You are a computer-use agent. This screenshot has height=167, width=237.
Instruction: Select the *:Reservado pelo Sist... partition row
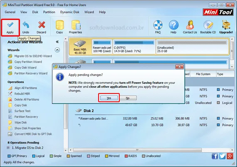coord(154,118)
